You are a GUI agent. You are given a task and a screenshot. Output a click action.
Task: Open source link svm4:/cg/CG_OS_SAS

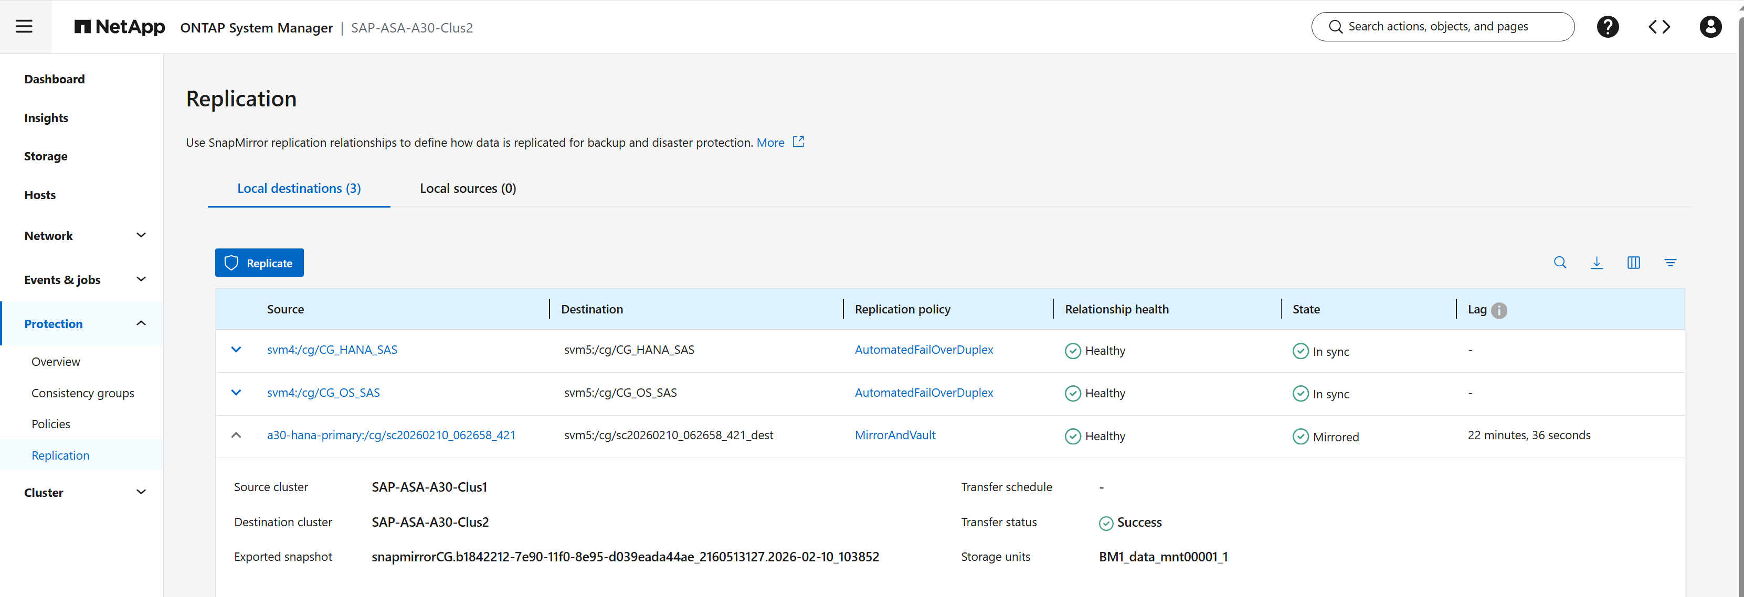pyautogui.click(x=323, y=392)
